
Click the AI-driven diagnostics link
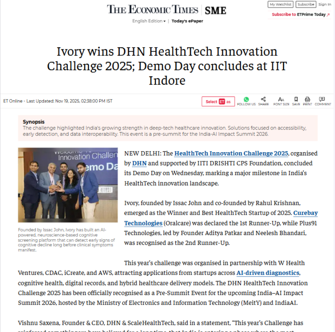coord(268,273)
